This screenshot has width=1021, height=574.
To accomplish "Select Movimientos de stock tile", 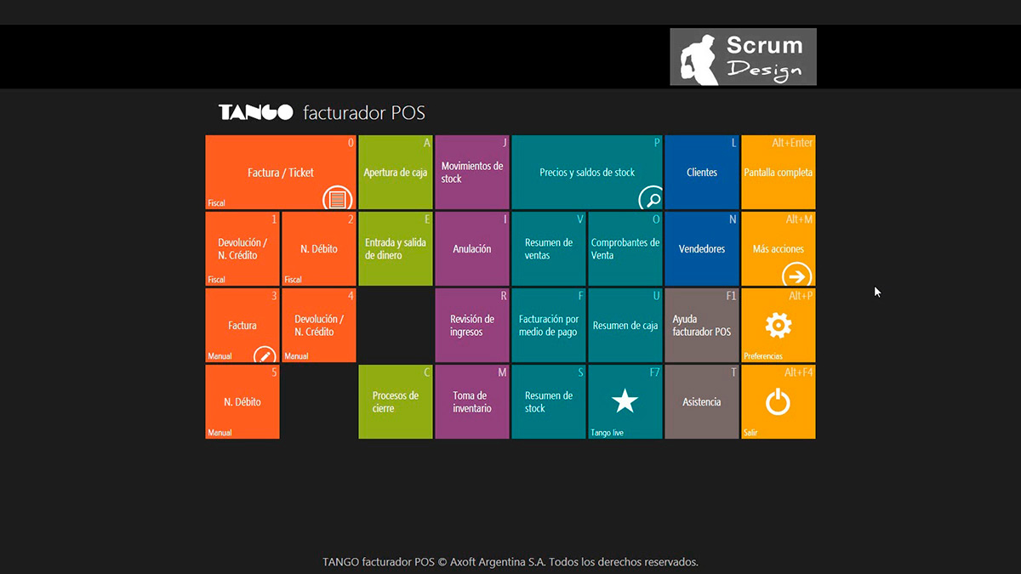I will (472, 173).
